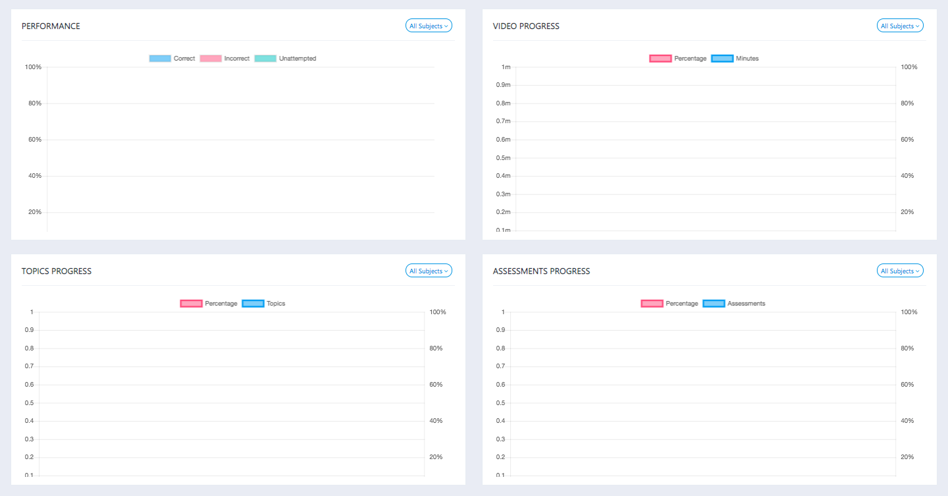The height and width of the screenshot is (496, 948).
Task: Click the blue Assessments legend swatch
Action: [x=714, y=304]
